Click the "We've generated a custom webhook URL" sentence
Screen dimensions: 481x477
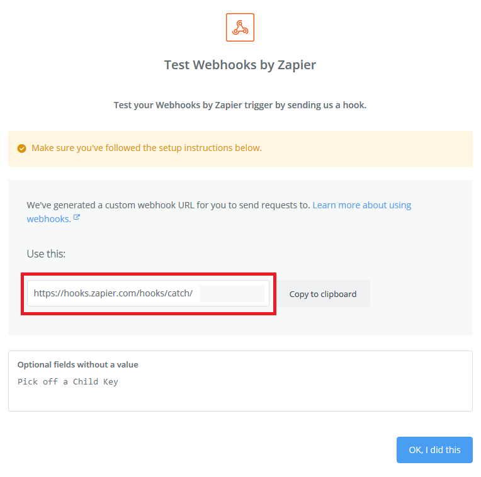pyautogui.click(x=168, y=205)
